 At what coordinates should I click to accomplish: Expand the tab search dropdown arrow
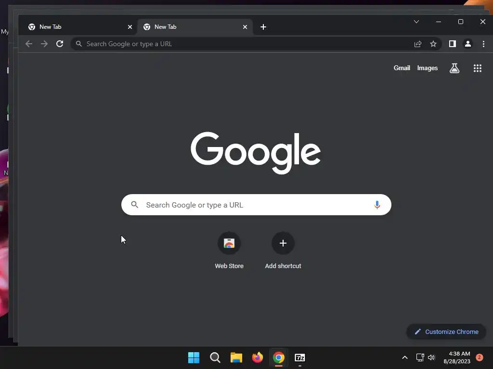coord(416,22)
